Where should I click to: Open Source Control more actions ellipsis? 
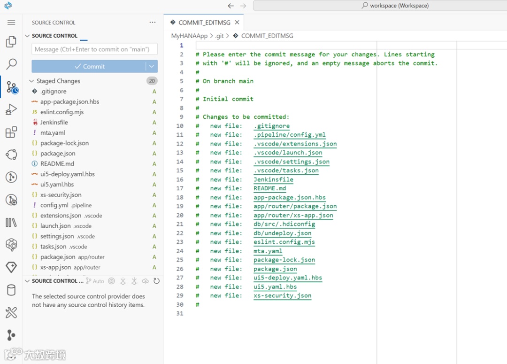point(152,23)
